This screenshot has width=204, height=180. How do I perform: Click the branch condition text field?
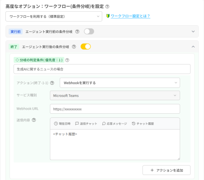[x=102, y=69]
